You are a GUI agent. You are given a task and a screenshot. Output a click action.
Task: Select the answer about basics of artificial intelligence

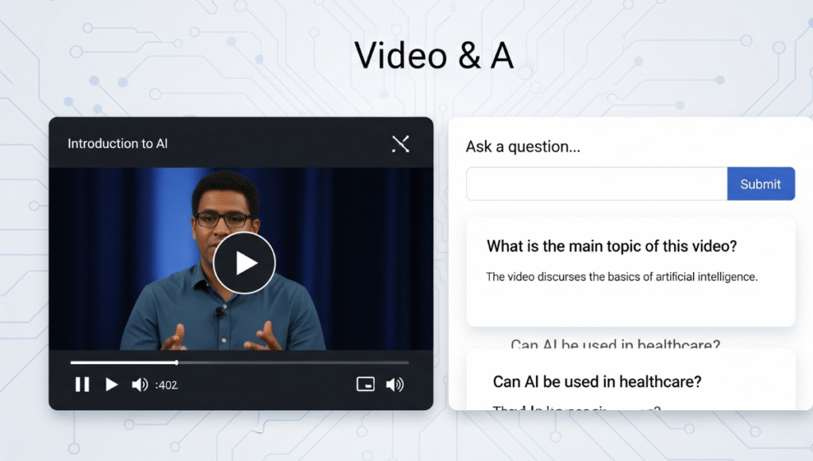pyautogui.click(x=622, y=277)
